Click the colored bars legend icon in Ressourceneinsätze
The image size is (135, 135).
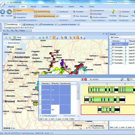click(128, 79)
